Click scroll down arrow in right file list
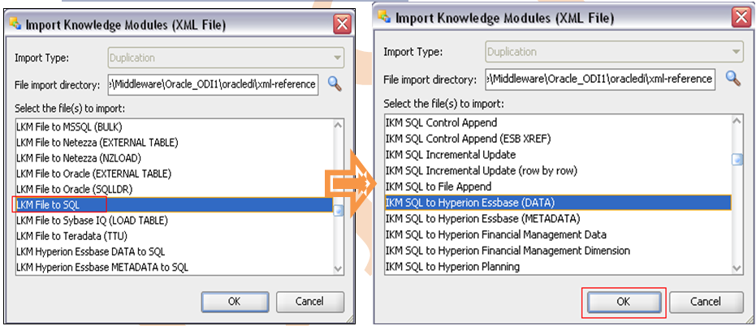756x326 pixels. (x=737, y=268)
